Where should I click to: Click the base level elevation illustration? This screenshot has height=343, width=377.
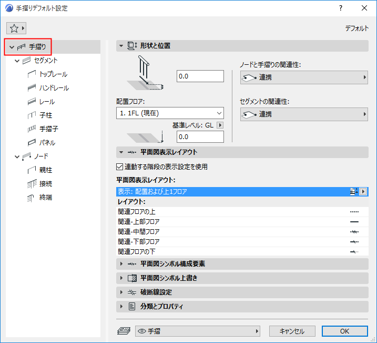click(x=145, y=137)
